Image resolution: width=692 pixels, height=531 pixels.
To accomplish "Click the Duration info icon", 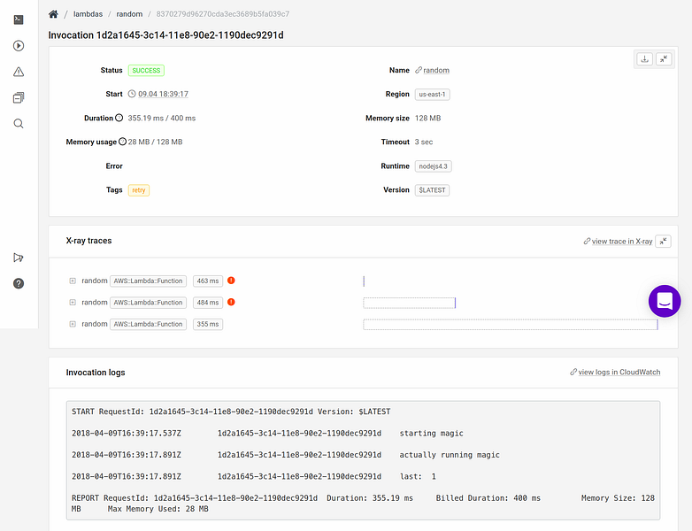I will [x=119, y=118].
